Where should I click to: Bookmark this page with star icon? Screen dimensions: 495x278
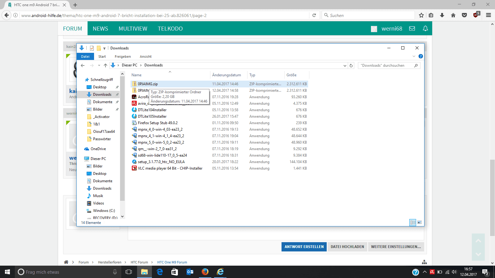pyautogui.click(x=421, y=15)
